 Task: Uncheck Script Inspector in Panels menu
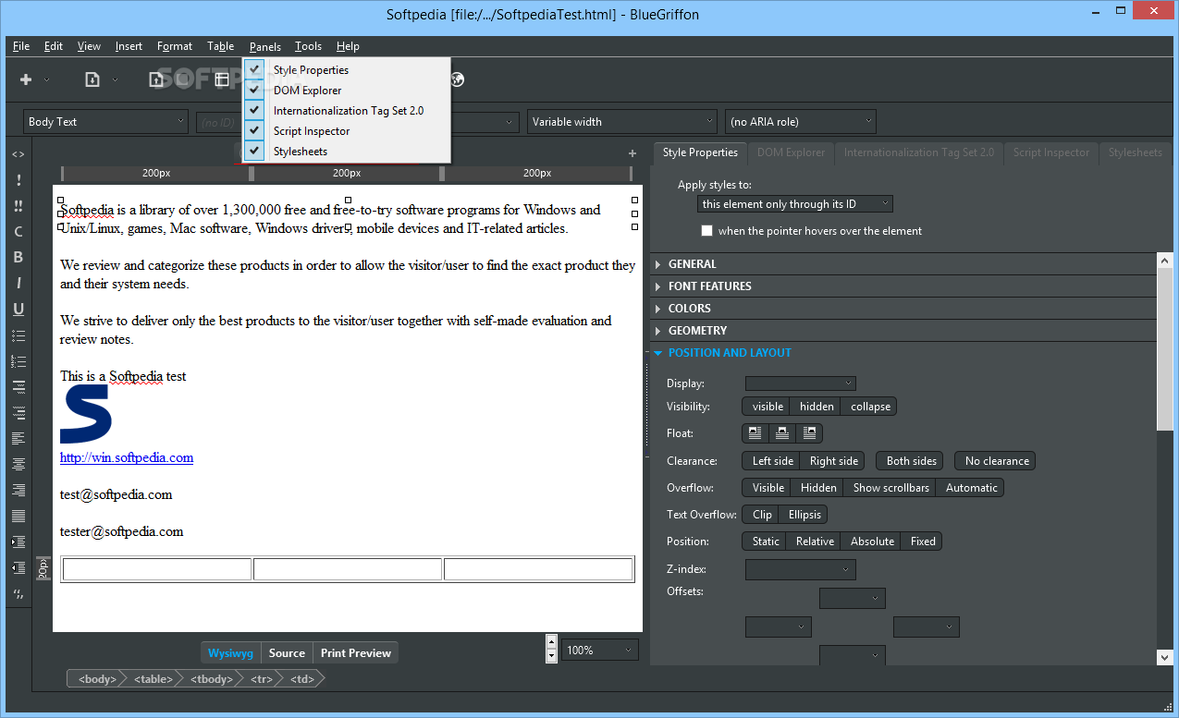[x=347, y=131]
